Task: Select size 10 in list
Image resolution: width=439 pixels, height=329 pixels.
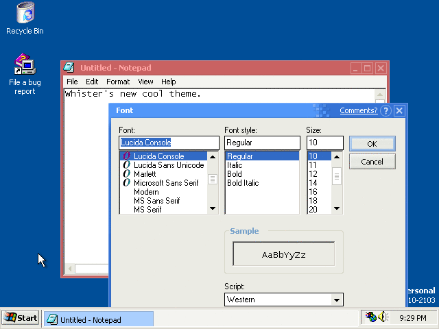Action: (x=319, y=156)
